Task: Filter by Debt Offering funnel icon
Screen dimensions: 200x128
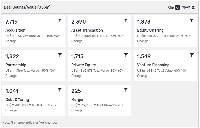Action: 60,90
